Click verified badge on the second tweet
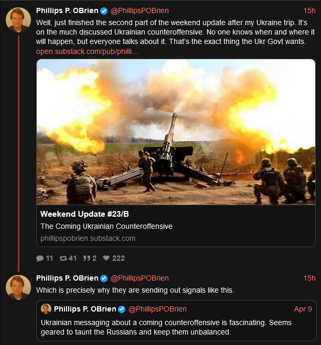Screen dimensions: 321x345 point(104,278)
